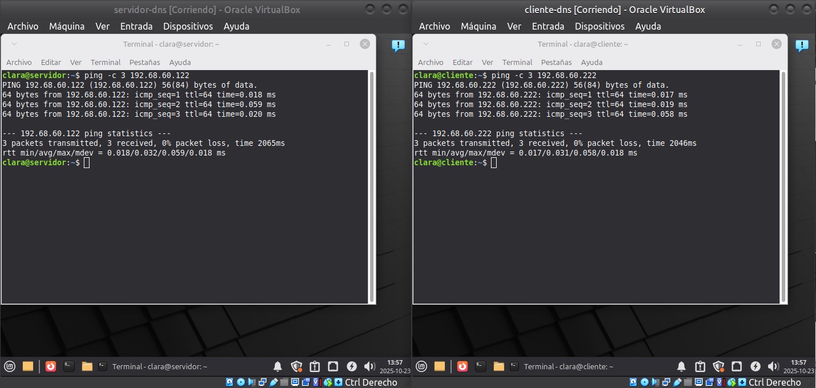Screen dimensions: 816x388
Task: Expand the window menu chevron of servidor terminal
Action: pyautogui.click(x=15, y=44)
